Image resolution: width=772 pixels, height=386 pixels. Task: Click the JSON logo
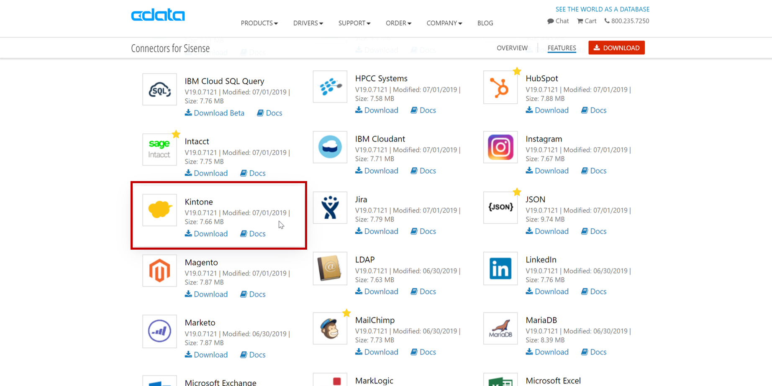[x=500, y=207]
